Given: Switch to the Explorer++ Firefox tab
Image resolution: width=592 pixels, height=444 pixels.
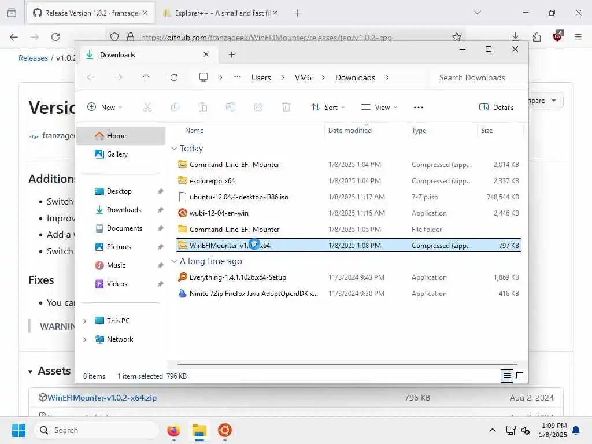Looking at the screenshot, I should (x=221, y=13).
